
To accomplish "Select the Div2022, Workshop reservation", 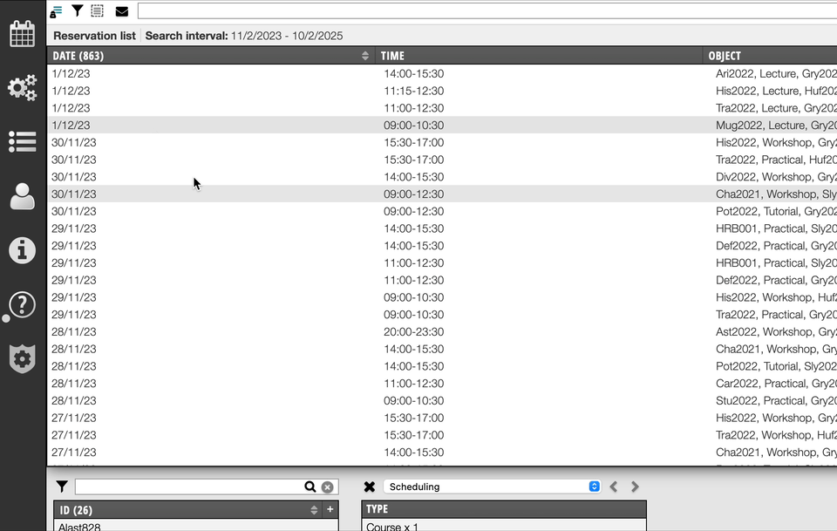I will pyautogui.click(x=776, y=177).
